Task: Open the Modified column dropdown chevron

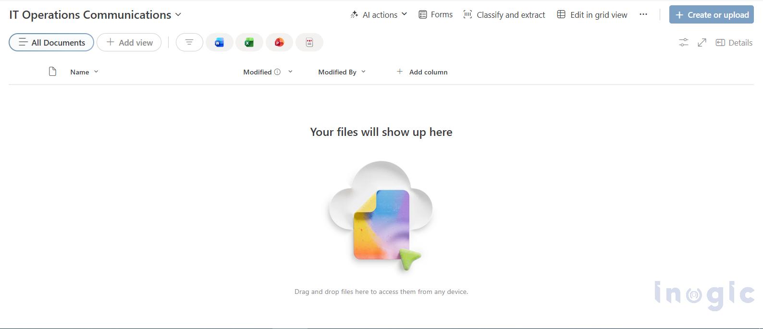Action: click(x=290, y=72)
